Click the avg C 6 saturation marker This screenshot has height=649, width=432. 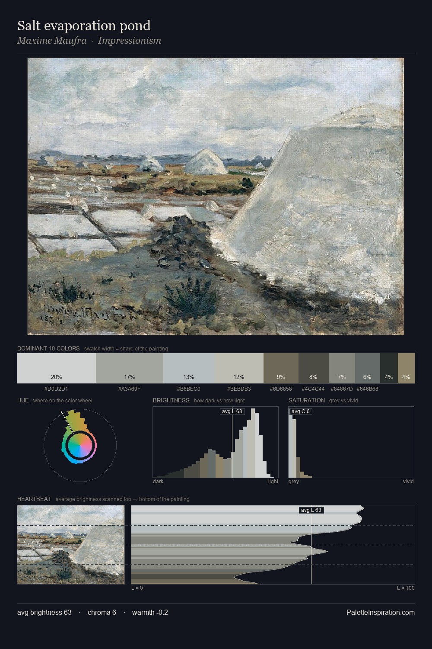tap(301, 411)
